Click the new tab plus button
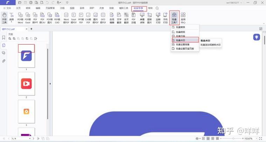 31,29
